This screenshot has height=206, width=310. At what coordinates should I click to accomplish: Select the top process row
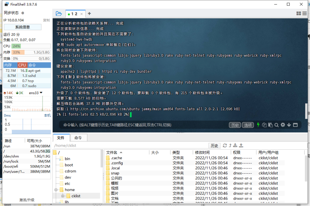pos(27,81)
